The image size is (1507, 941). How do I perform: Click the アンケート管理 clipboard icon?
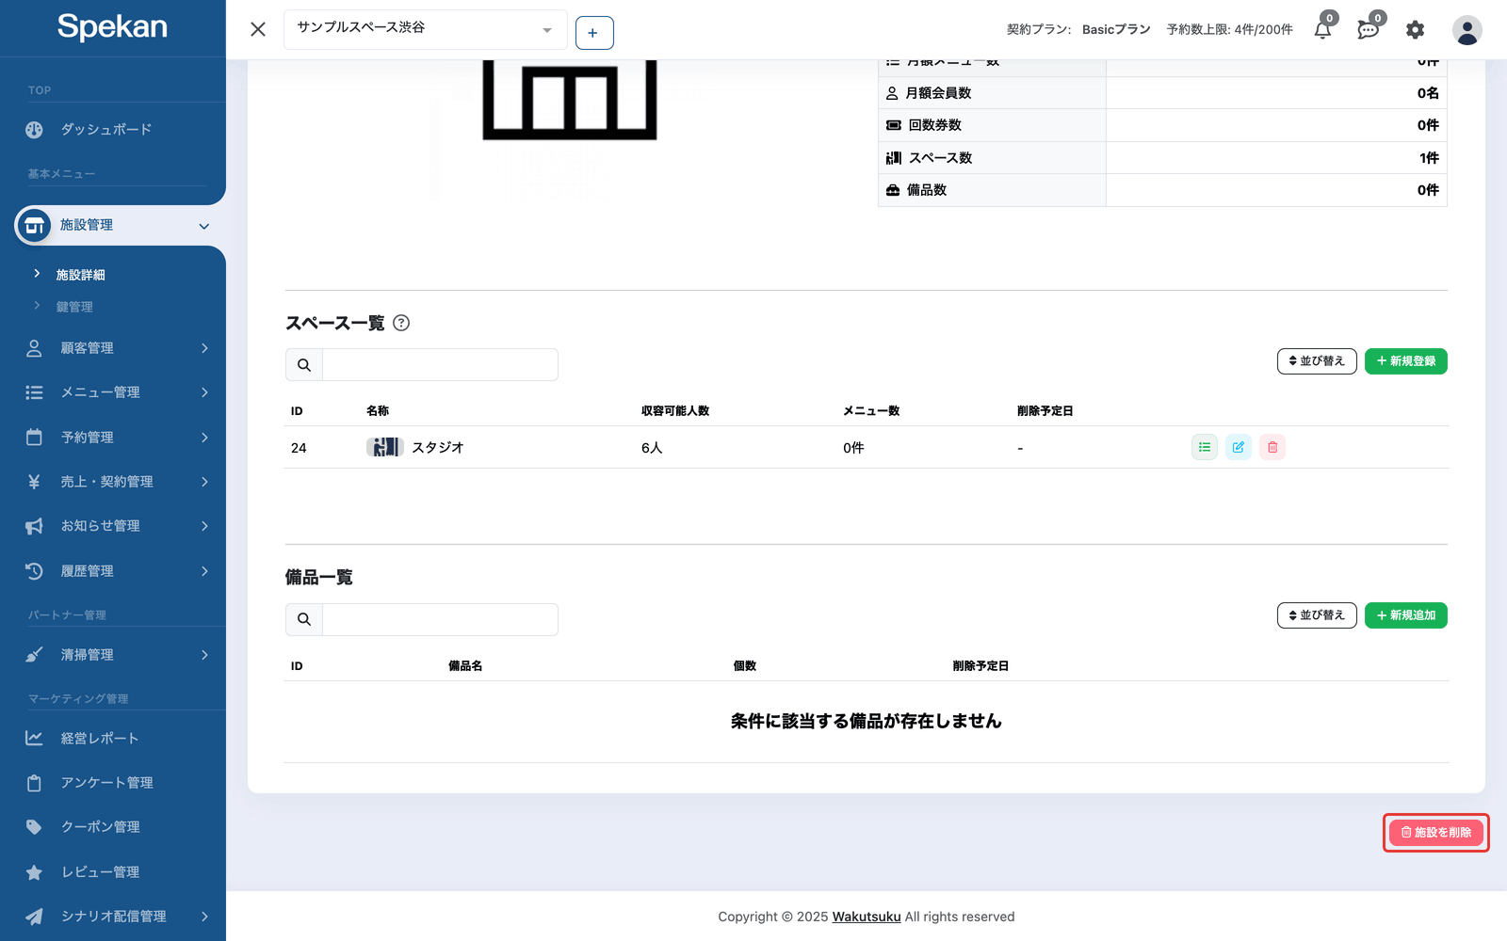pyautogui.click(x=34, y=783)
